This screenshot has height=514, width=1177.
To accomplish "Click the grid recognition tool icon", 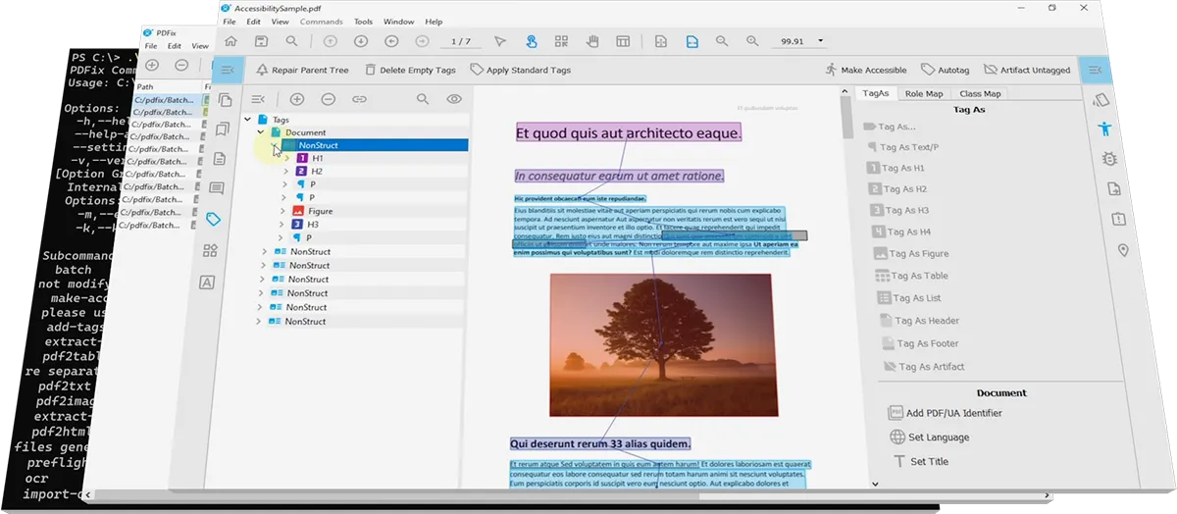I will click(x=561, y=41).
